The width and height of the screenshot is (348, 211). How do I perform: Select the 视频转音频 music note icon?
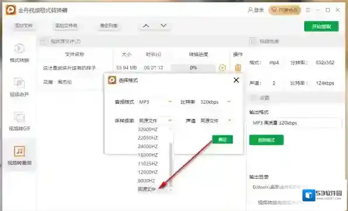19,151
